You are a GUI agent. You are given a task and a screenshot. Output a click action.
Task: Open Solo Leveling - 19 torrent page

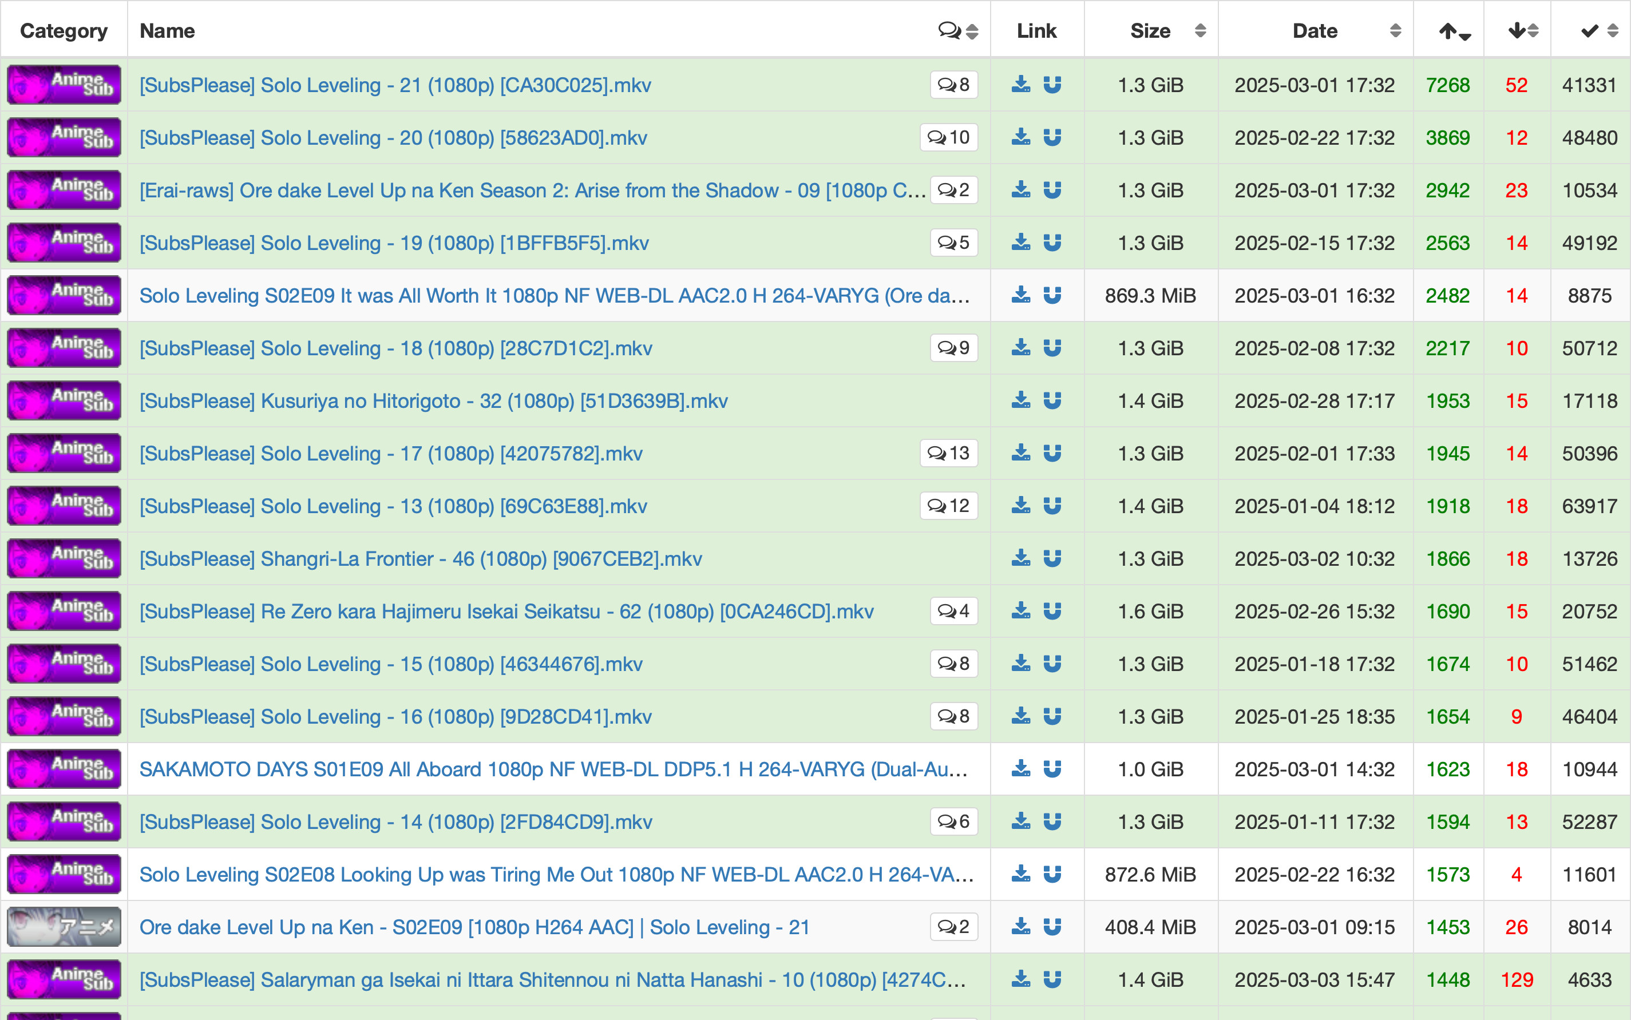(x=393, y=243)
